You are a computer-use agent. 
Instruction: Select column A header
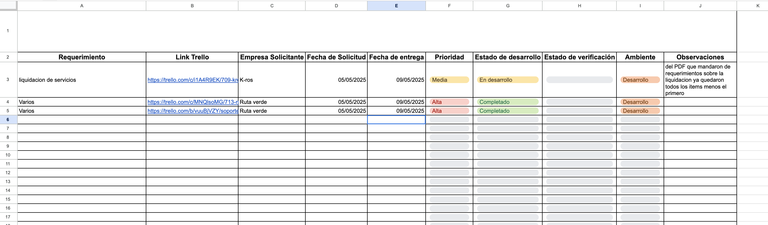pos(82,6)
